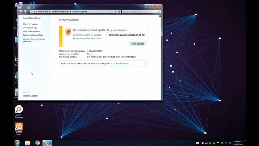Image resolution: width=259 pixels, height=146 pixels.
Task: Open the Windows Start orb
Action: 17,143
